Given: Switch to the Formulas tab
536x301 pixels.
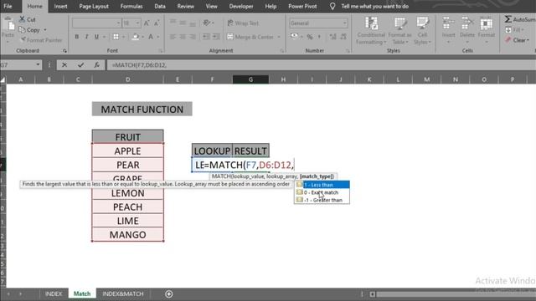Looking at the screenshot, I should (x=131, y=6).
